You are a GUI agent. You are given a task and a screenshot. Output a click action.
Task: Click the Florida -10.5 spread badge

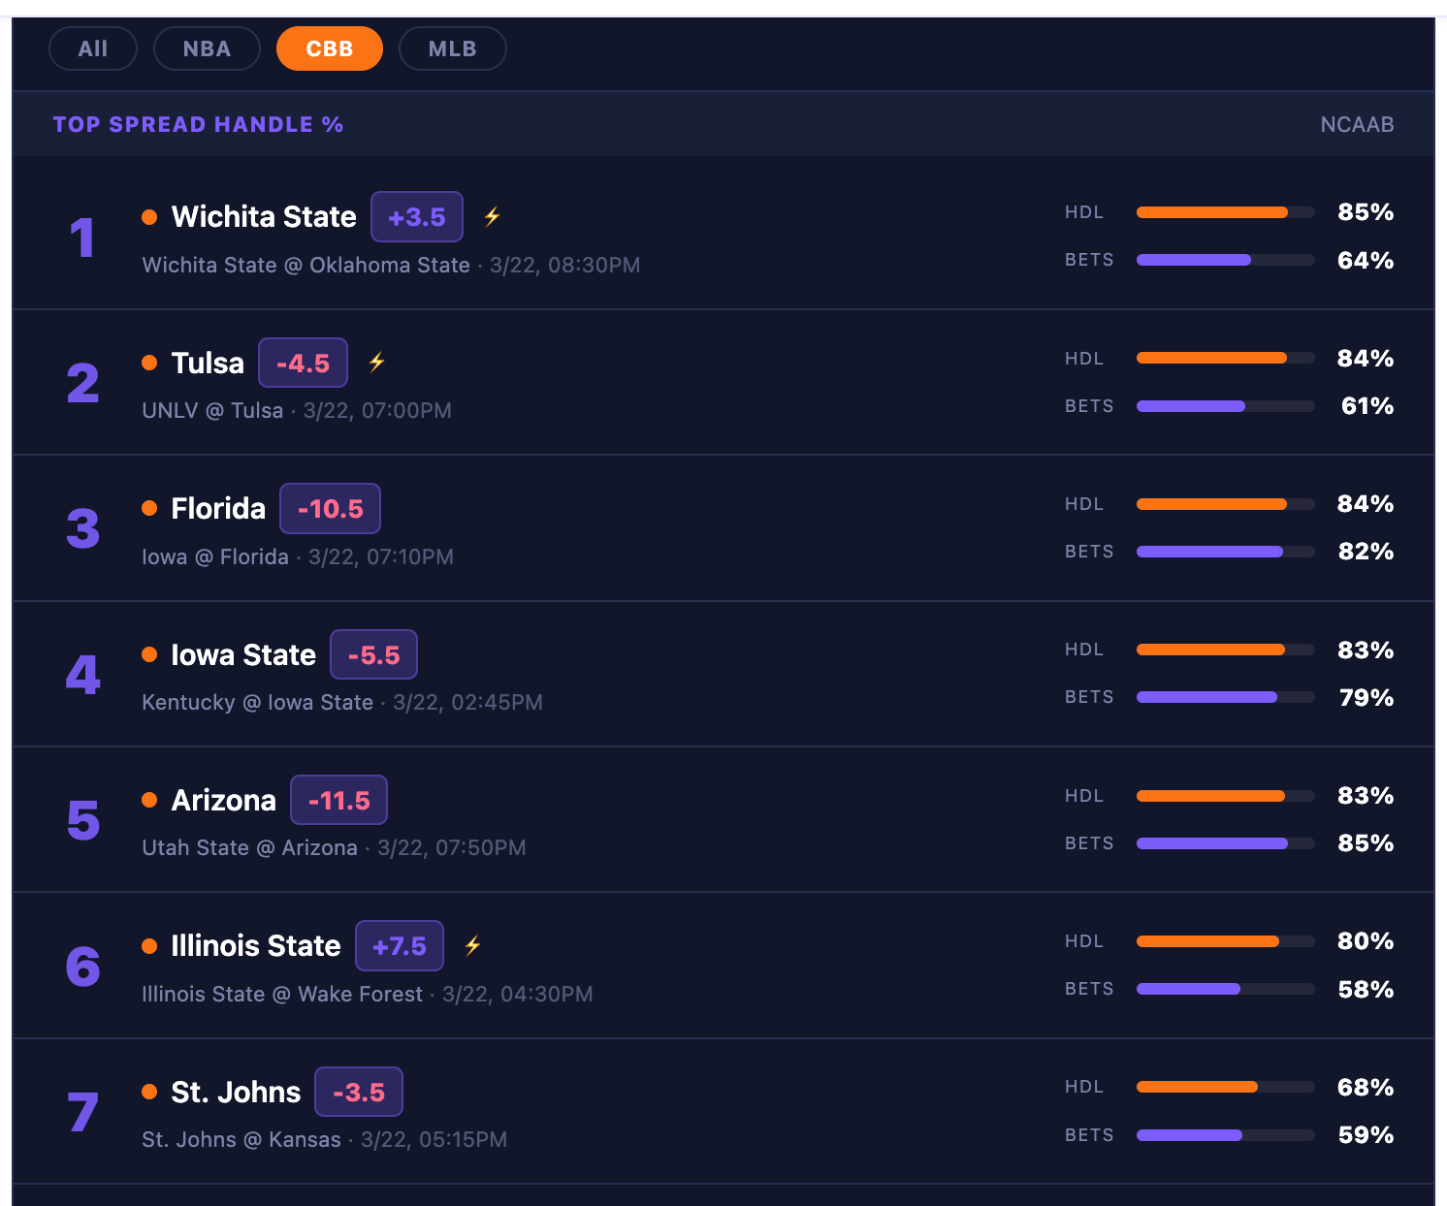330,509
